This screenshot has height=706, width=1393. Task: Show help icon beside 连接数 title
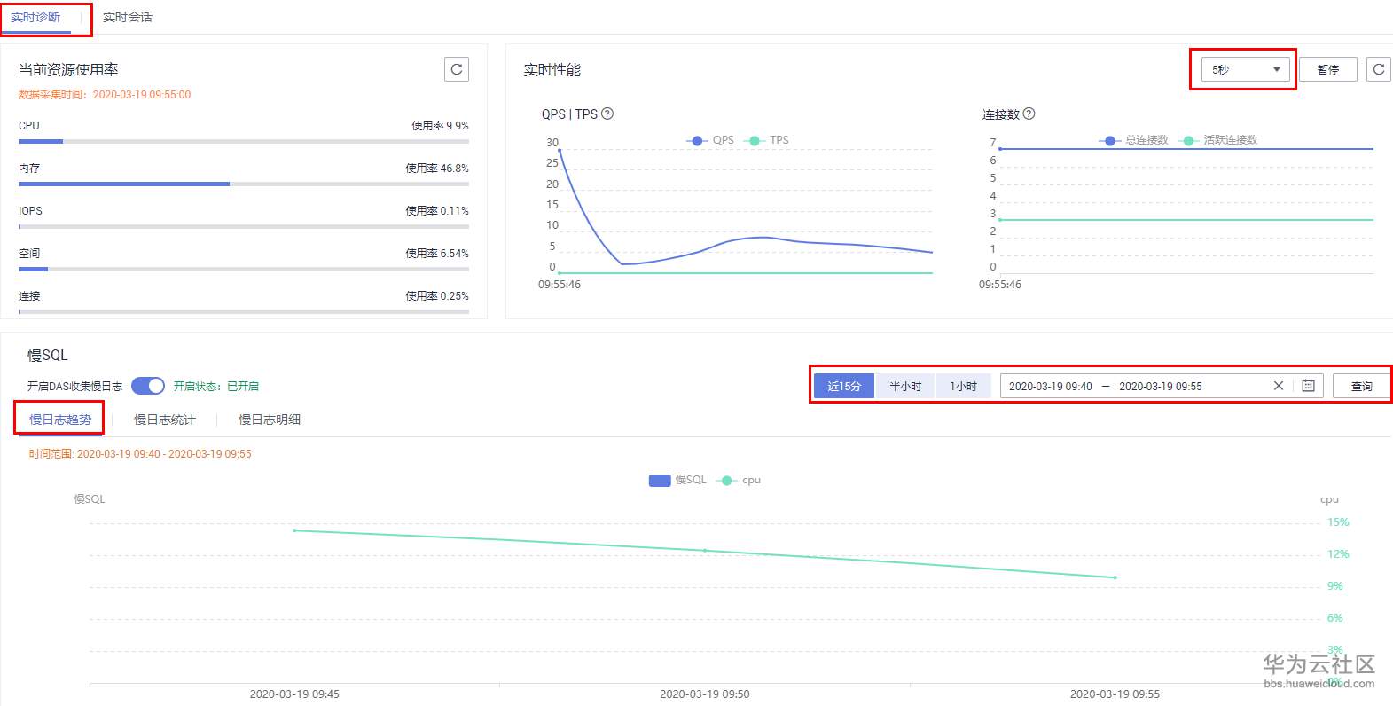point(1029,114)
